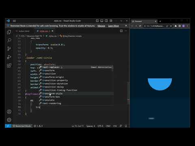Image resolution: width=195 pixels, height=146 pixels.
Task: Toggle panel layout icon in title bar
Action: pyautogui.click(x=102, y=21)
